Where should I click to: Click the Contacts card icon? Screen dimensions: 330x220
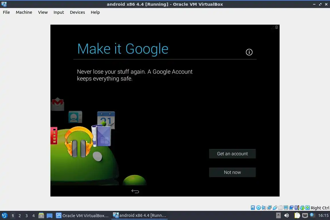[x=75, y=117]
